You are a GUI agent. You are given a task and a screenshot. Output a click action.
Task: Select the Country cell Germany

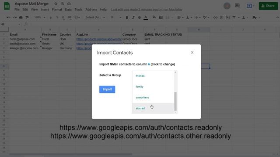click(67, 48)
